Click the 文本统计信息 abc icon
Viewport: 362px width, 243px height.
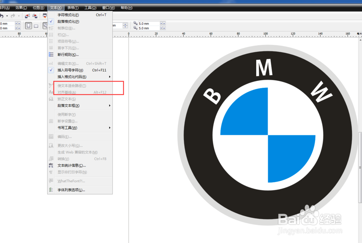[51, 165]
